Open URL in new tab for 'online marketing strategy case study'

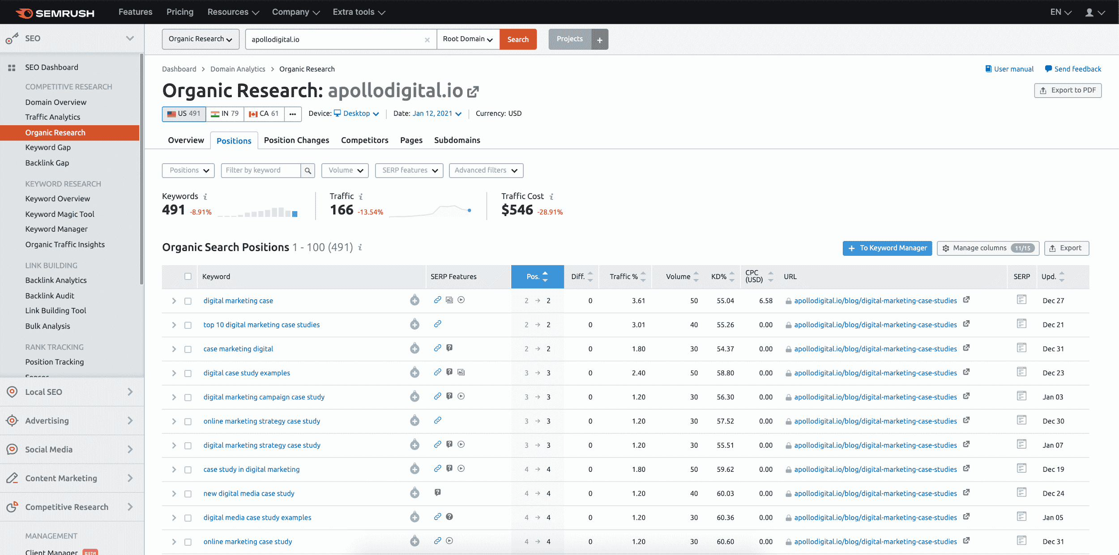click(966, 420)
